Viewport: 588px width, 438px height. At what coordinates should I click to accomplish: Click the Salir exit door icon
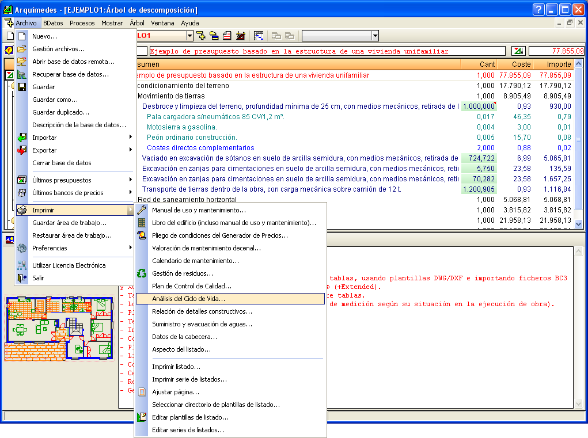22,278
